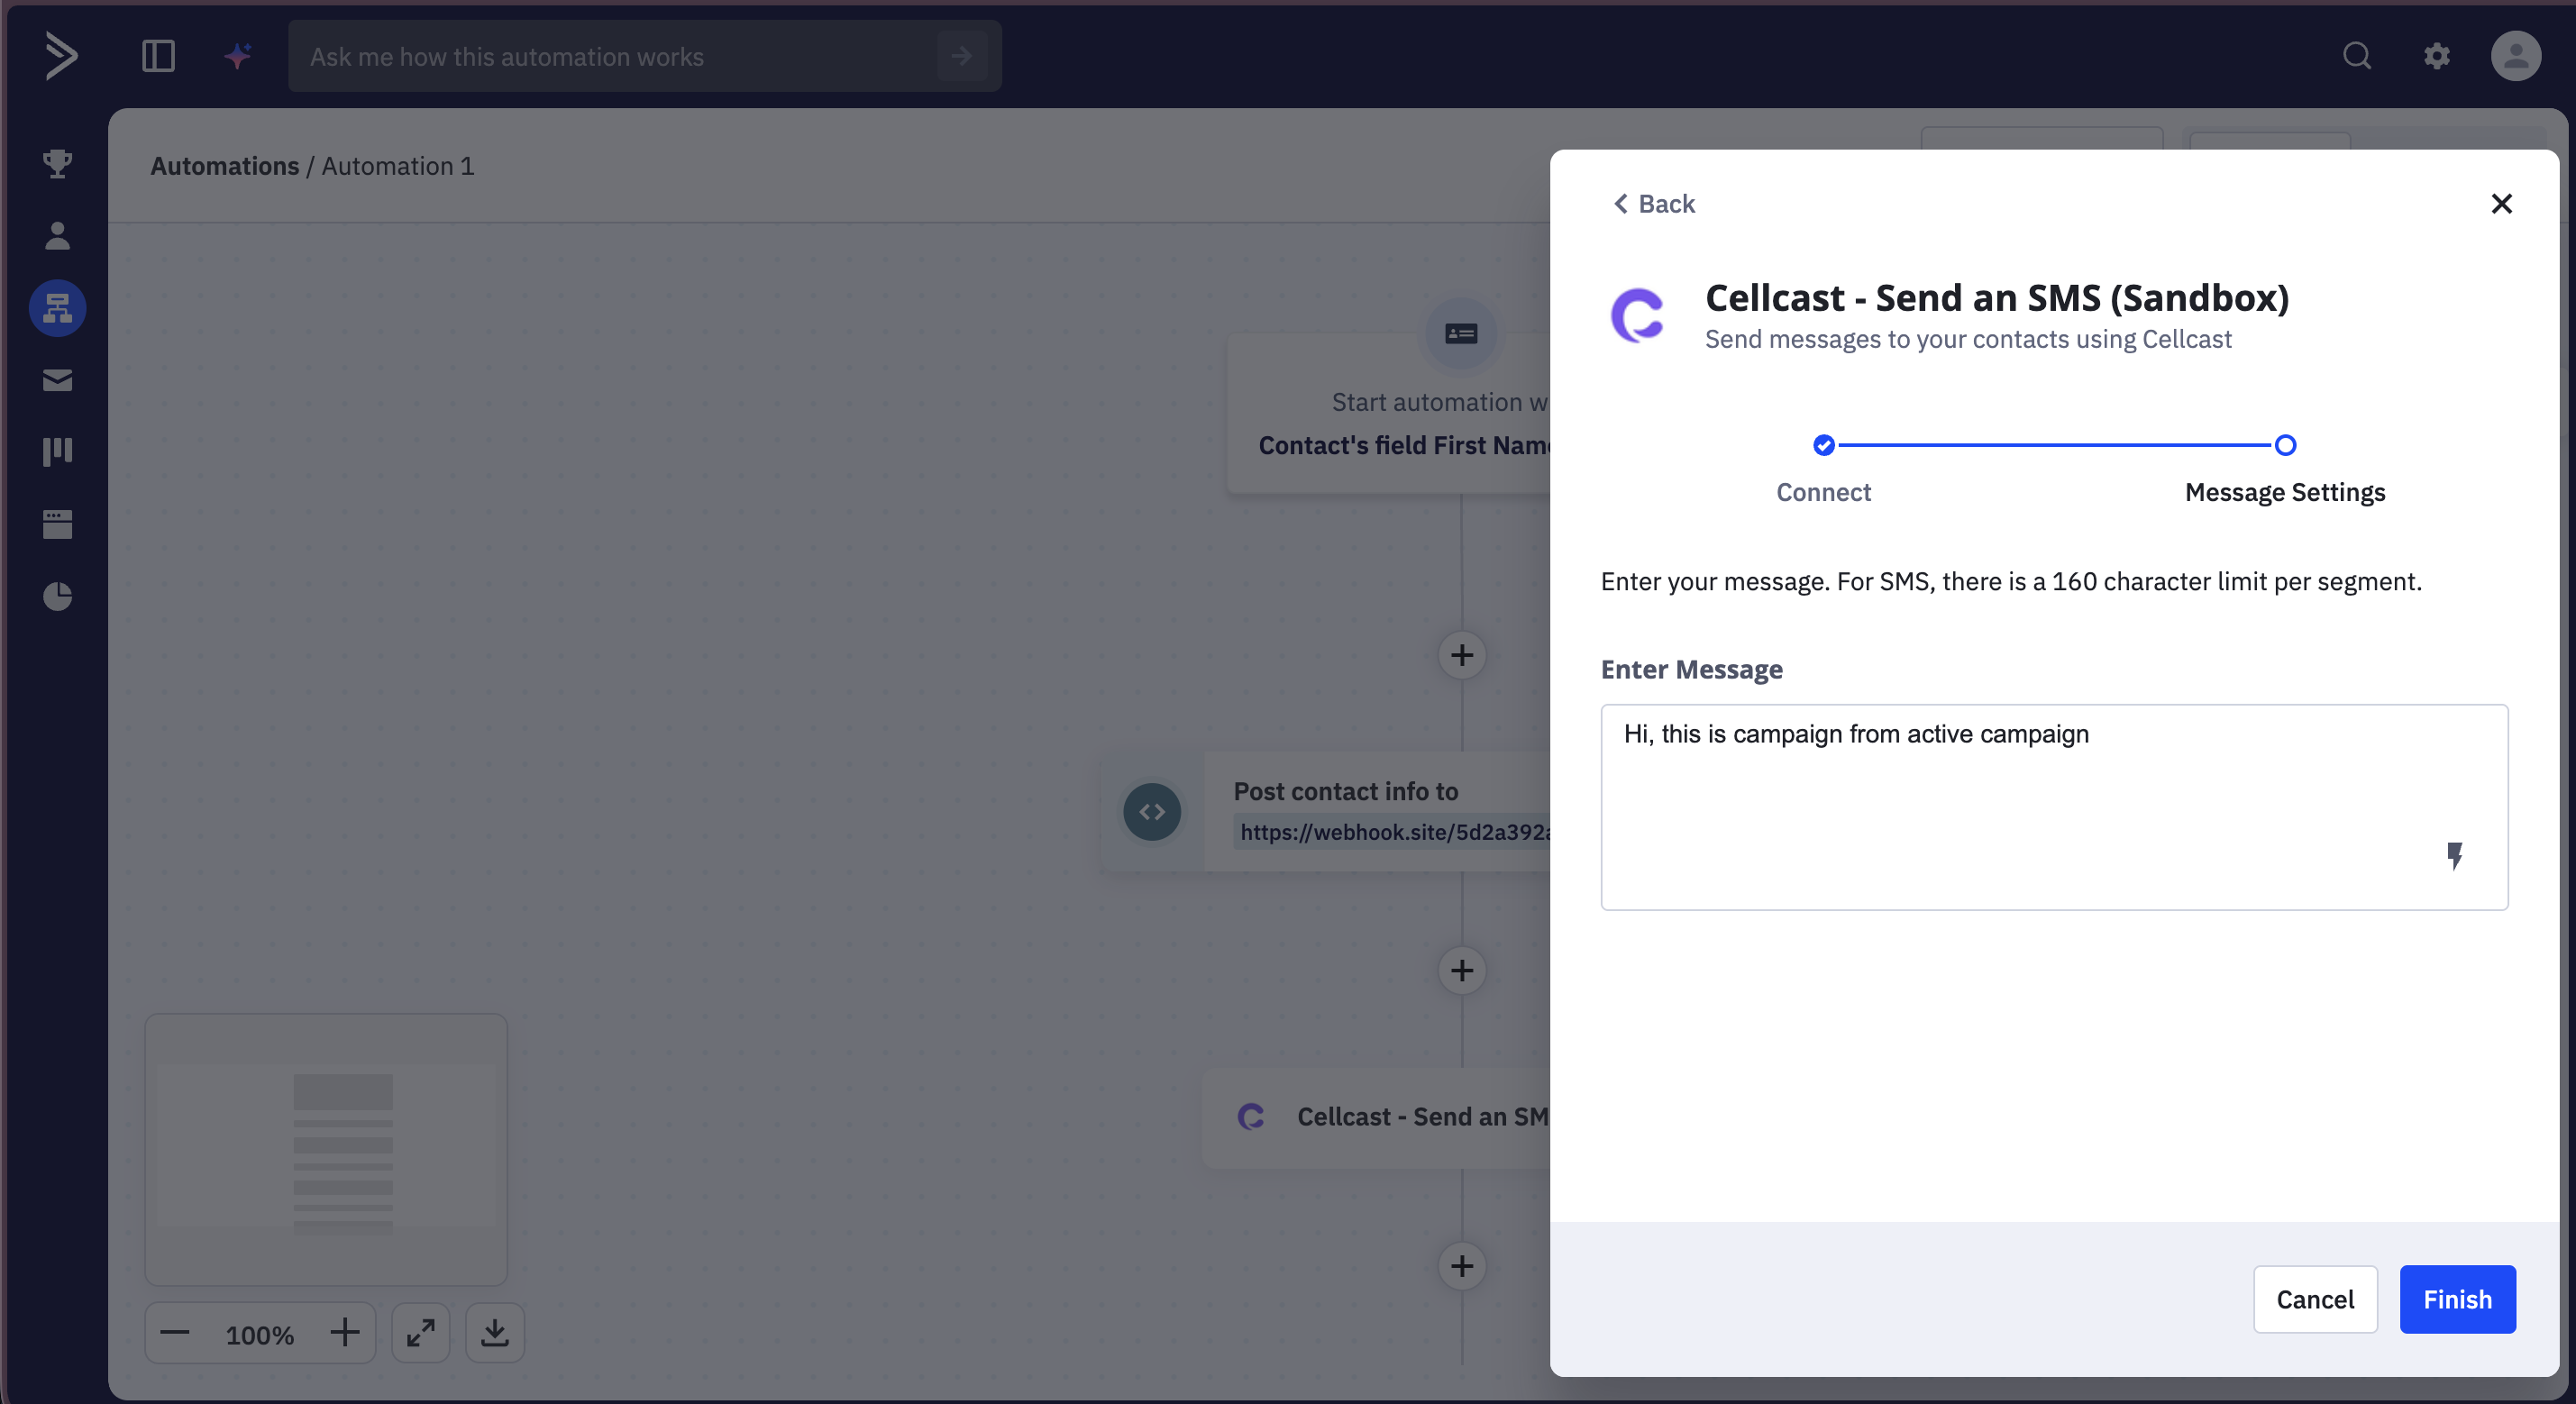Open the settings gear icon

pos(2437,56)
